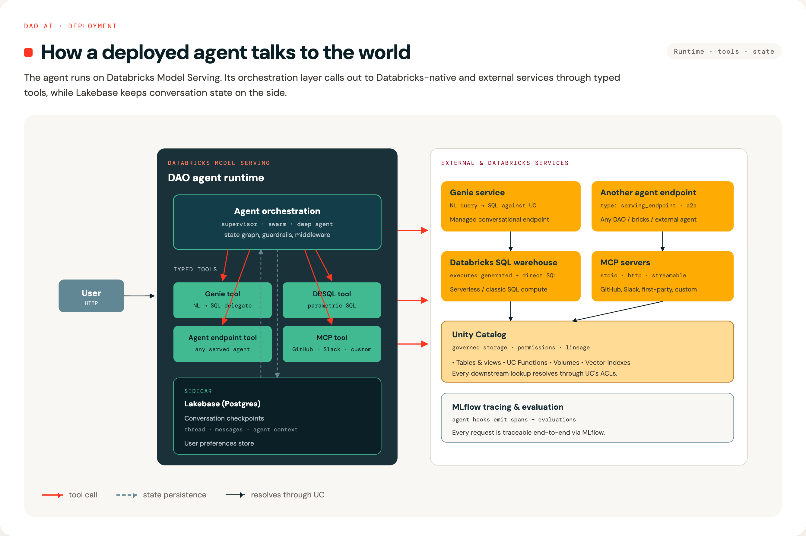Open the Databricks SQL warehouse card
The width and height of the screenshot is (806, 536).
(511, 276)
